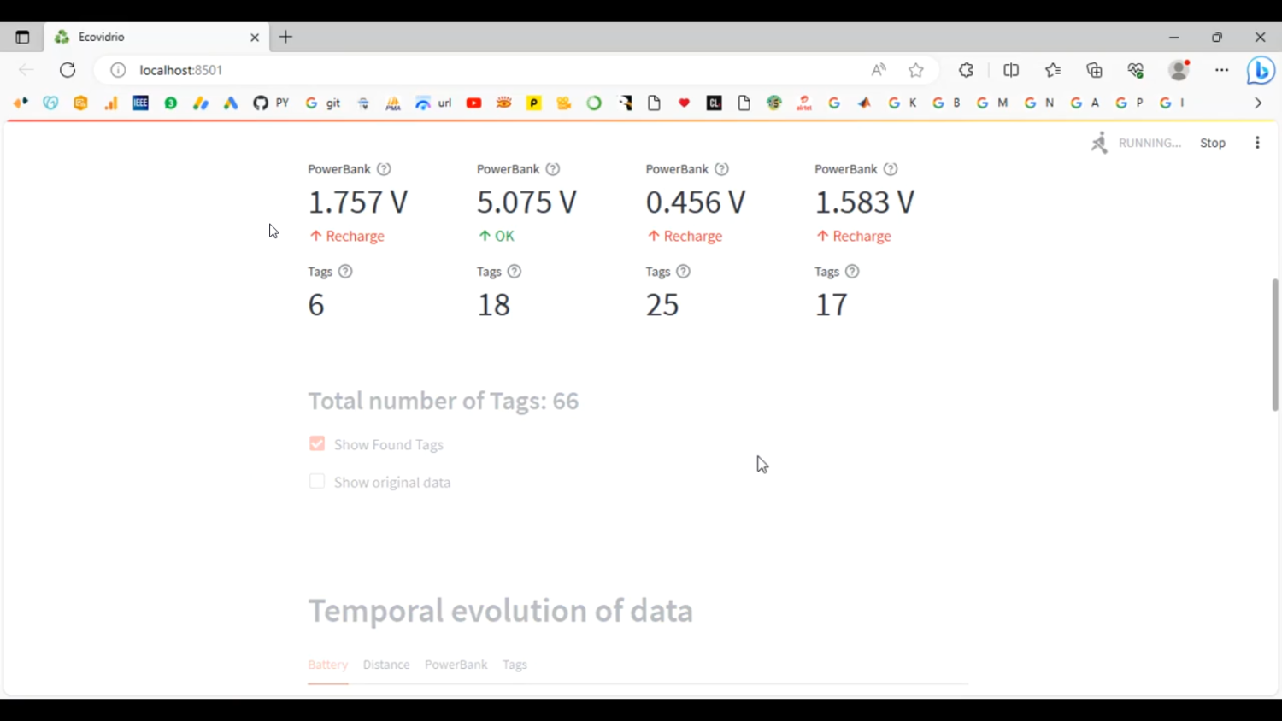Open the browser profile menu
This screenshot has width=1282, height=721.
[1179, 70]
